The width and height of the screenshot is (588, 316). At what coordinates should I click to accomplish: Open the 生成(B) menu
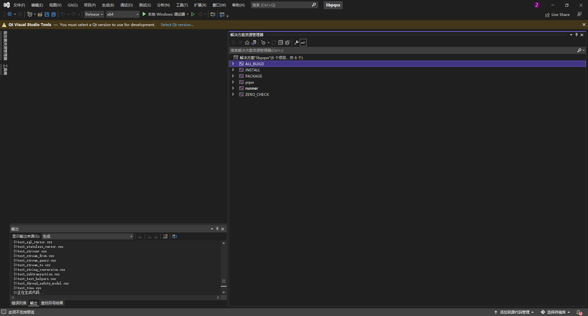107,5
